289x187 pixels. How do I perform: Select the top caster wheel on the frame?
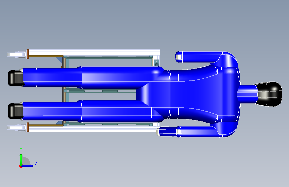click(x=16, y=55)
